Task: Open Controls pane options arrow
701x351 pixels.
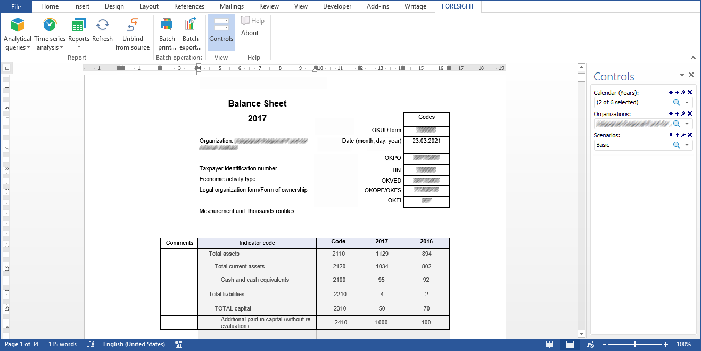Action: point(682,75)
